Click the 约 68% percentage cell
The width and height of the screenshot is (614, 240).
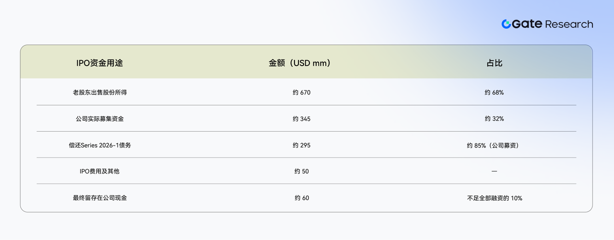pos(494,92)
